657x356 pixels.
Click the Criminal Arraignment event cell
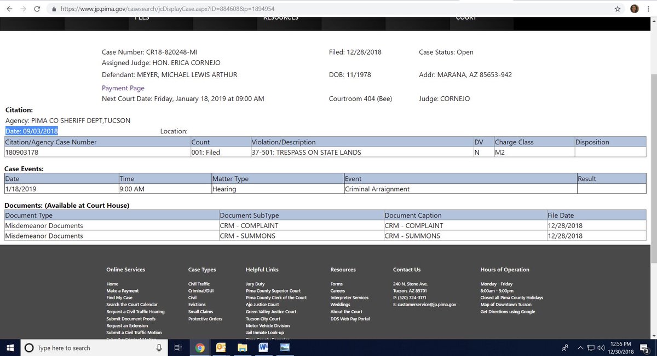point(460,189)
